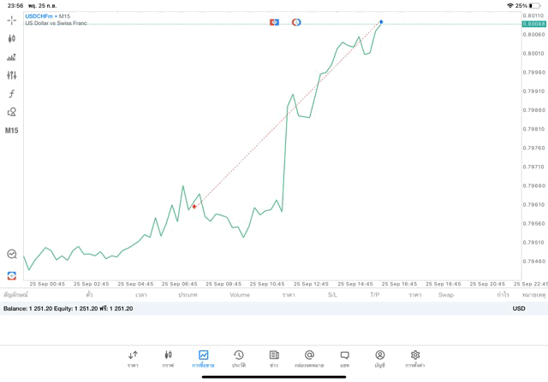Open the กล่องจดหมาย mailbox tab
This screenshot has width=548, height=382.
[x=309, y=358]
